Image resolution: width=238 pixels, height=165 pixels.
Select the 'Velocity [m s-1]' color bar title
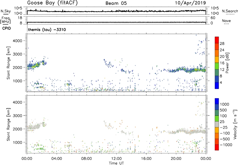coord(235,124)
